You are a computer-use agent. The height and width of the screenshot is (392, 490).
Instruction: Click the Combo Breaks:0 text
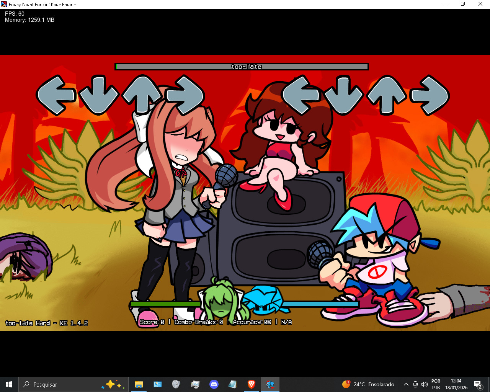(198, 322)
